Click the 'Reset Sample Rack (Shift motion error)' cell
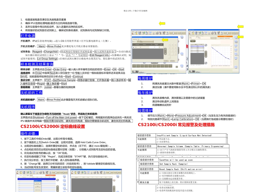271x192 pixels. (x=194, y=169)
